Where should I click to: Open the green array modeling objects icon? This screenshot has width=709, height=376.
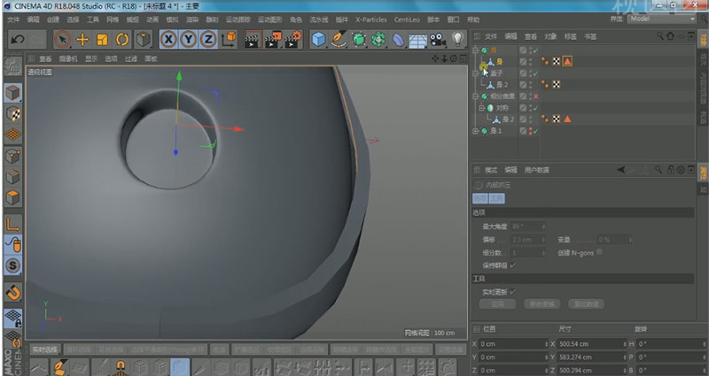(378, 40)
